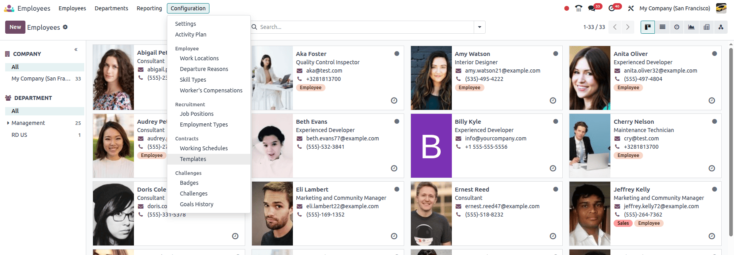Switch to List view
Viewport: 734px width, 255px height.
point(662,27)
